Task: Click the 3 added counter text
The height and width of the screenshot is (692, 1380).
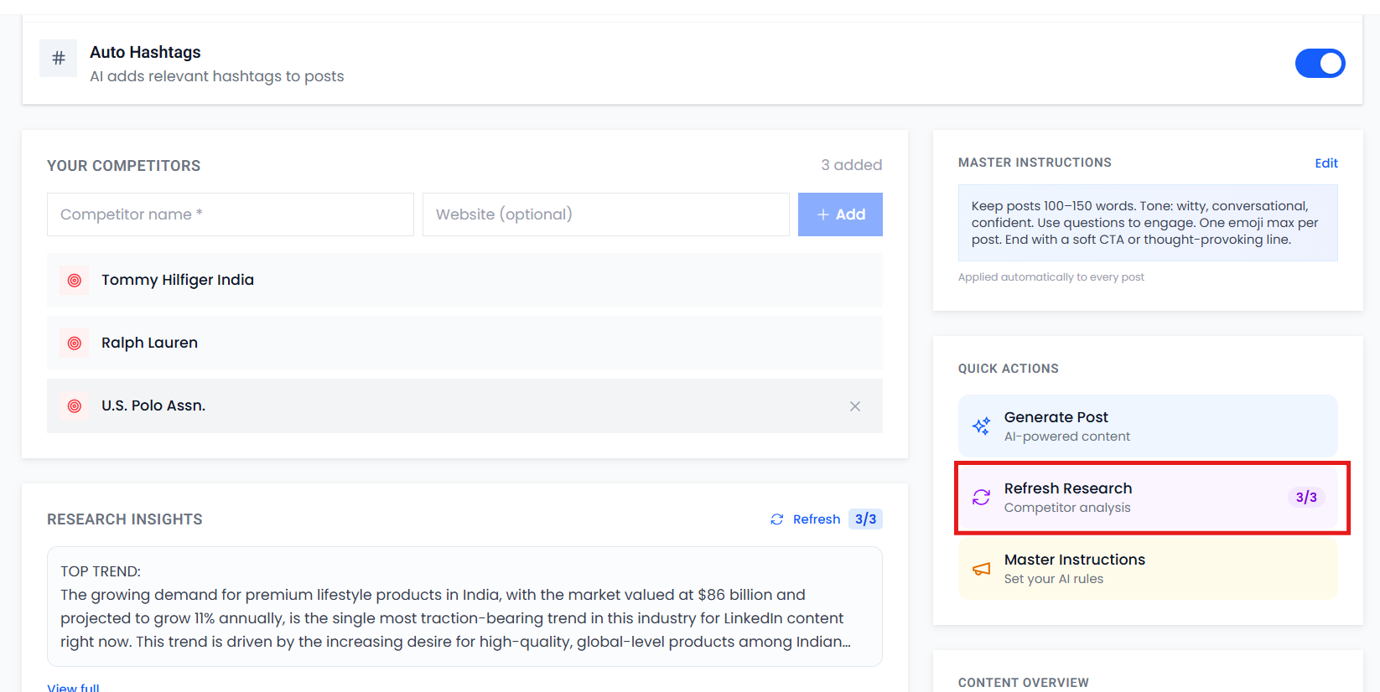Action: tap(851, 165)
